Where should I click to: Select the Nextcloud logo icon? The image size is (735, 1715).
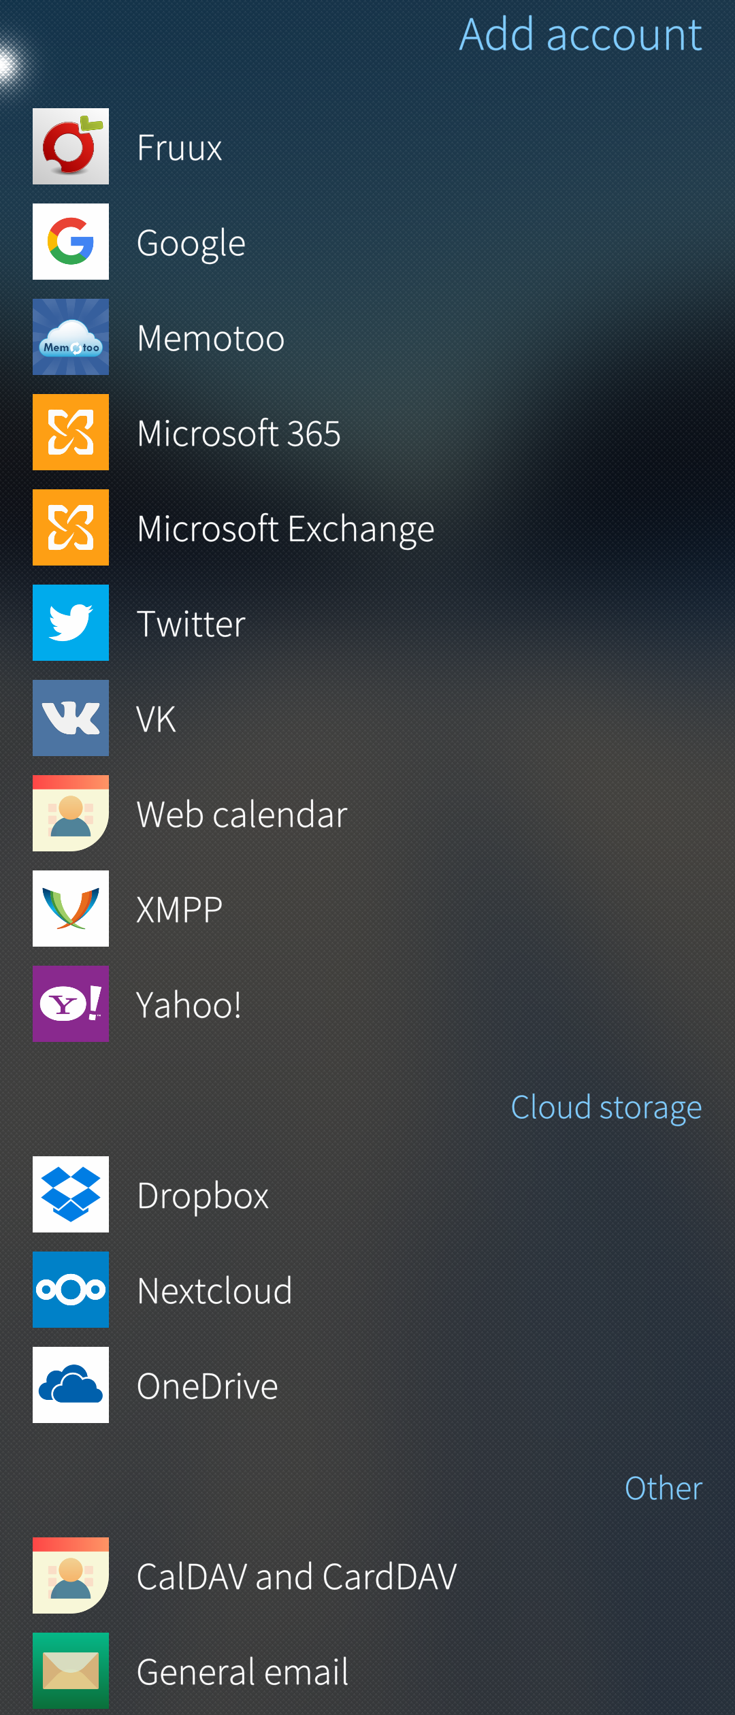click(71, 1290)
